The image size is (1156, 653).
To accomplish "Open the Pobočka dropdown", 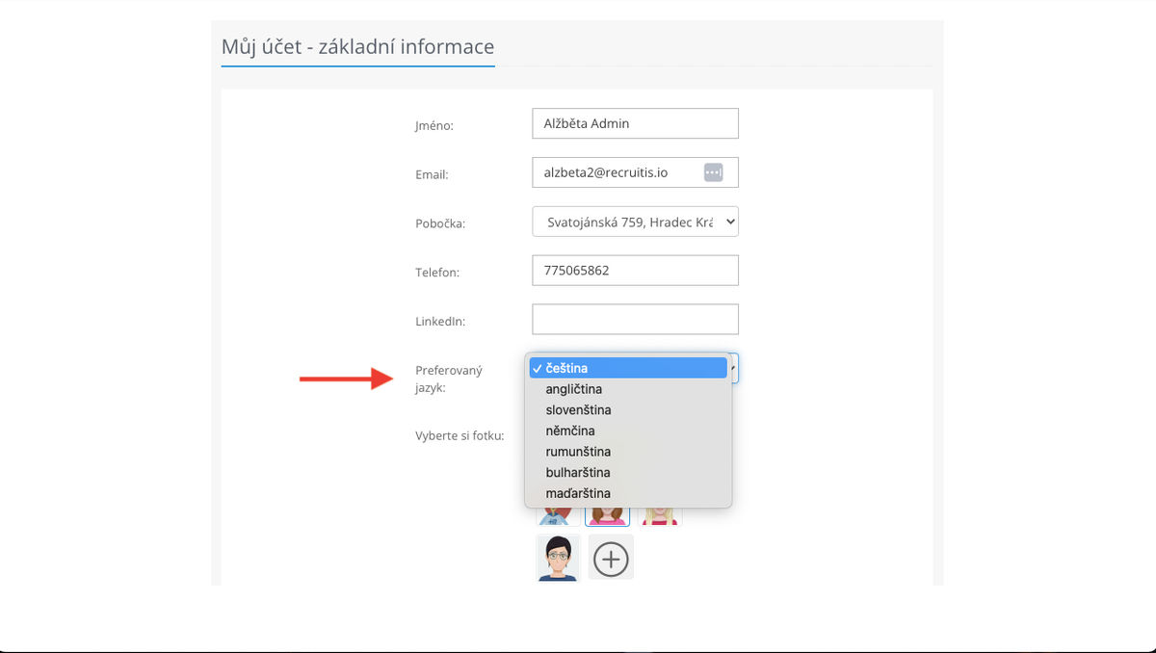I will [635, 222].
